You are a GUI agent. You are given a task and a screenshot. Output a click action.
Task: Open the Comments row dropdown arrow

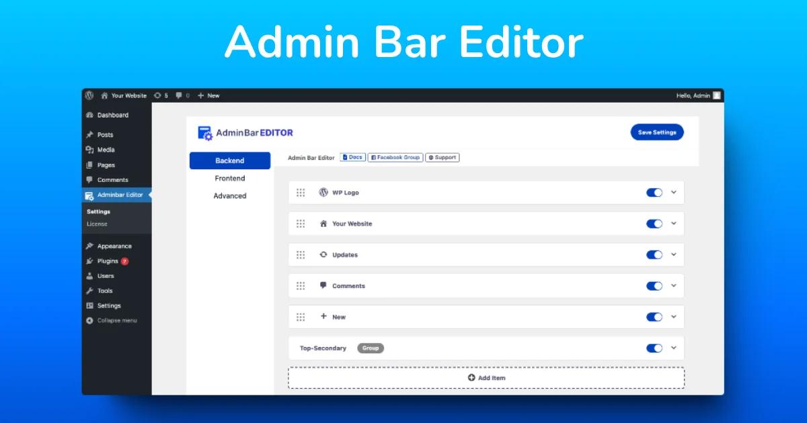pos(672,285)
